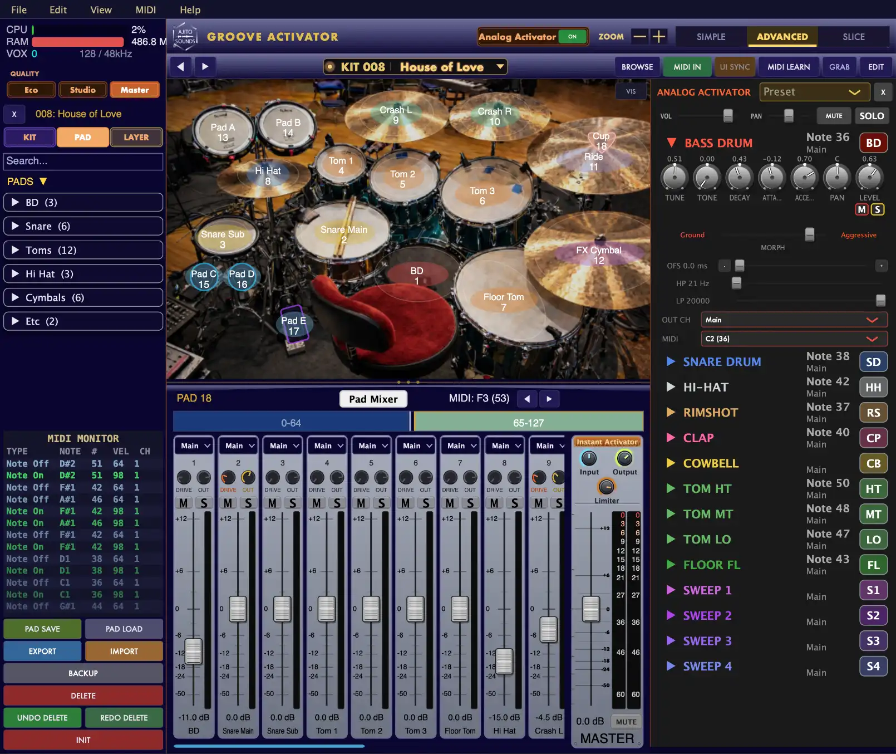The width and height of the screenshot is (896, 754).
Task: Click the FL floor tom badge
Action: (873, 565)
